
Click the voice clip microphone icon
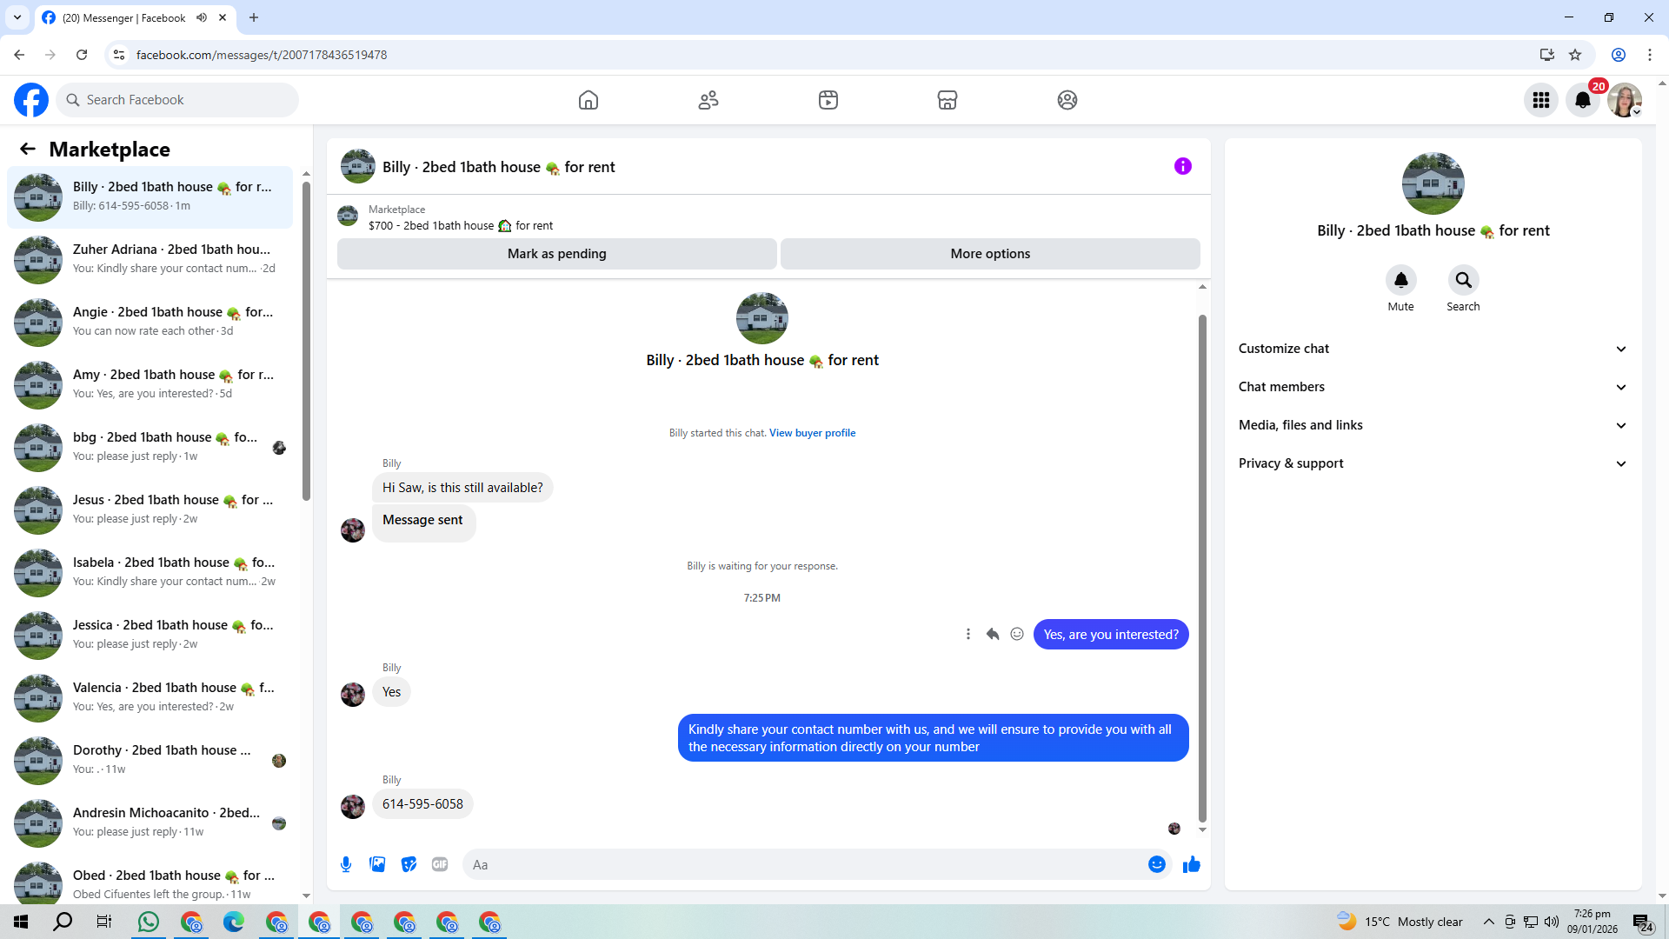pos(346,864)
